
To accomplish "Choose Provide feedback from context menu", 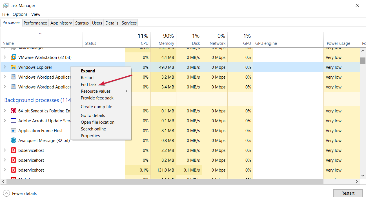I will 101,98.
